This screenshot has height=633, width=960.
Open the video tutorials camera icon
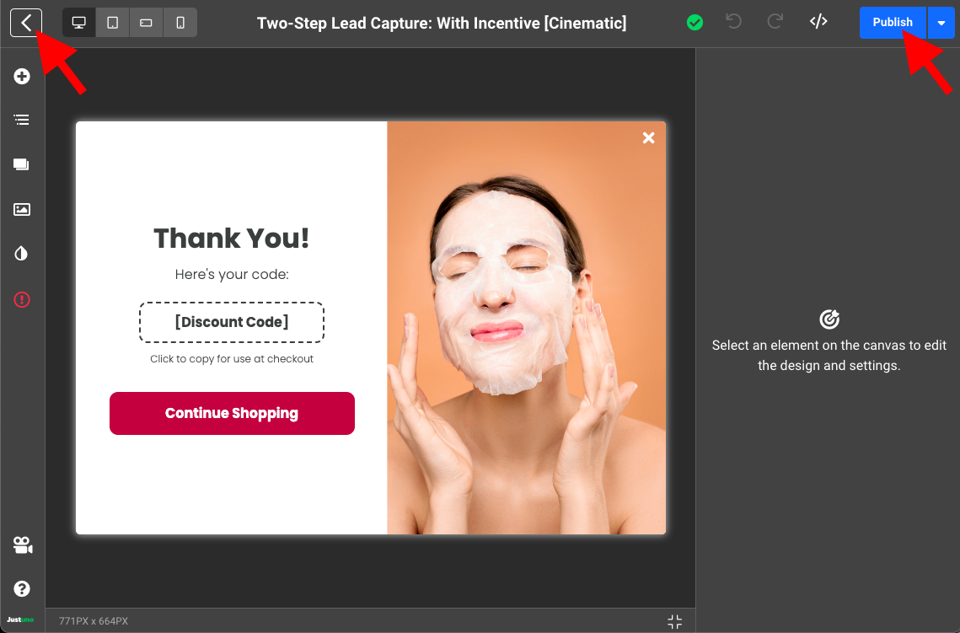click(x=22, y=545)
